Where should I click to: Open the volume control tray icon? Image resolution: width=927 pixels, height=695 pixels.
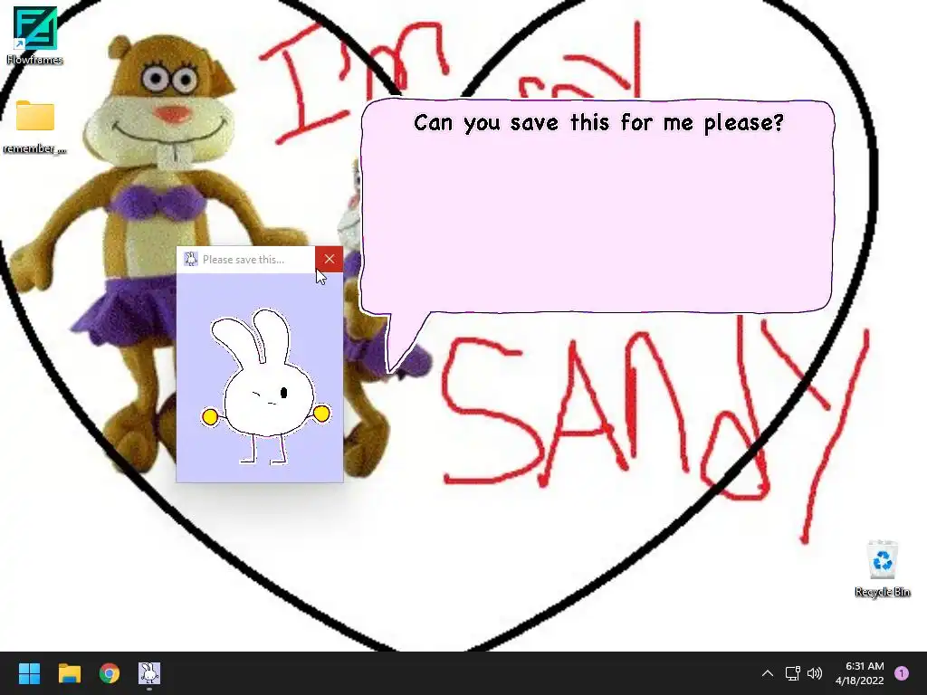[815, 673]
